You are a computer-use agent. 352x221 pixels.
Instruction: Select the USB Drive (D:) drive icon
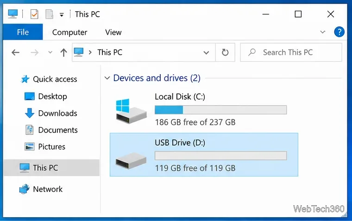(131, 161)
